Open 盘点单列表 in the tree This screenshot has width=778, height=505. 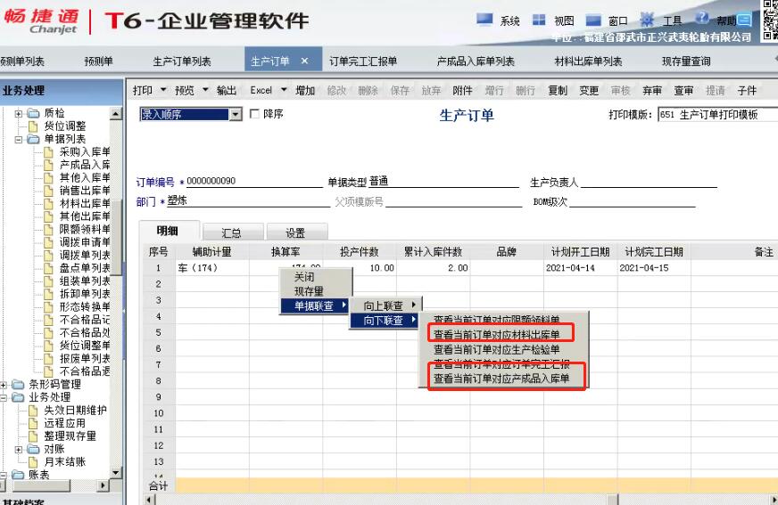85,268
